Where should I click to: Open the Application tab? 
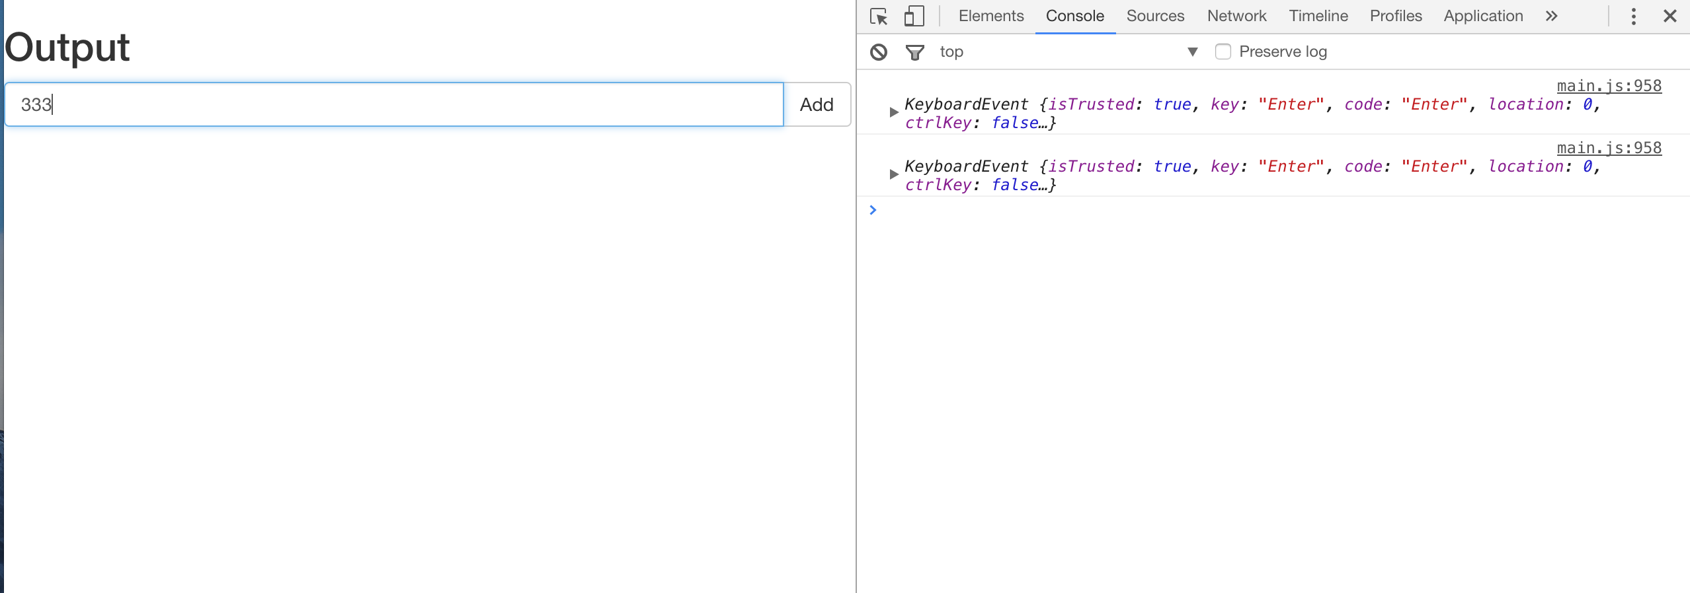pyautogui.click(x=1483, y=17)
